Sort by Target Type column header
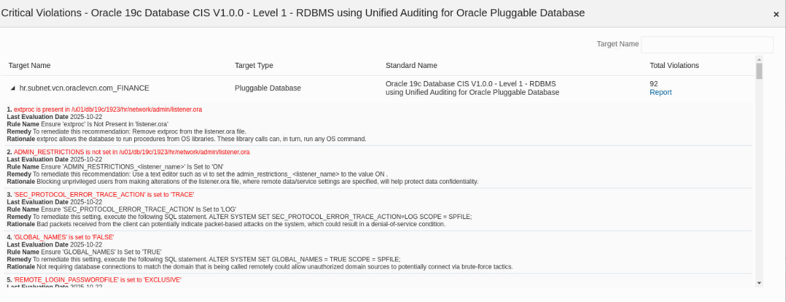786x302 pixels. click(254, 65)
